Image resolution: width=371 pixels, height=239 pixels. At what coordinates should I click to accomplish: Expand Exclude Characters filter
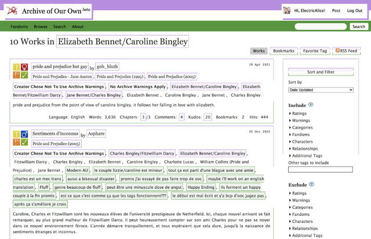[301, 222]
